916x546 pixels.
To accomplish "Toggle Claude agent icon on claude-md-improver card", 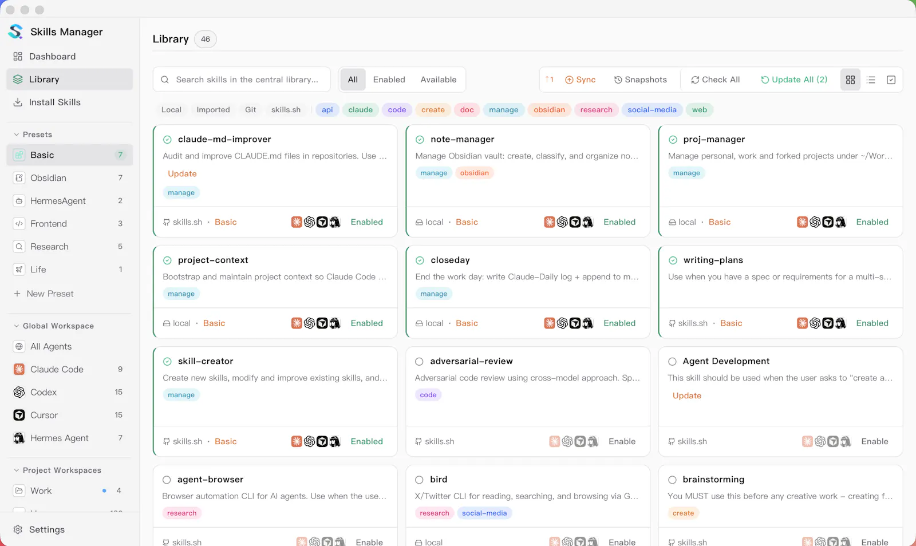I will [297, 222].
